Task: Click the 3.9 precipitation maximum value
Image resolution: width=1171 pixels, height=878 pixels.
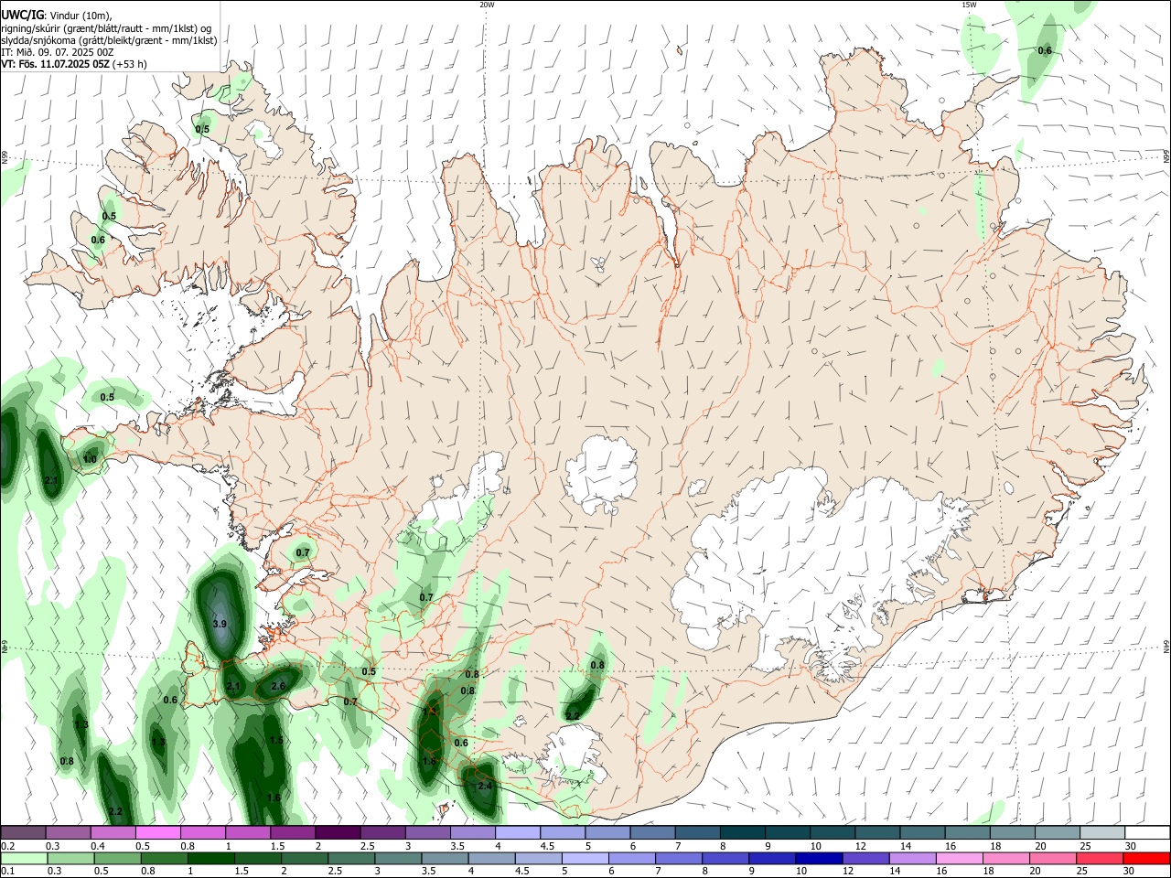Action: (220, 624)
